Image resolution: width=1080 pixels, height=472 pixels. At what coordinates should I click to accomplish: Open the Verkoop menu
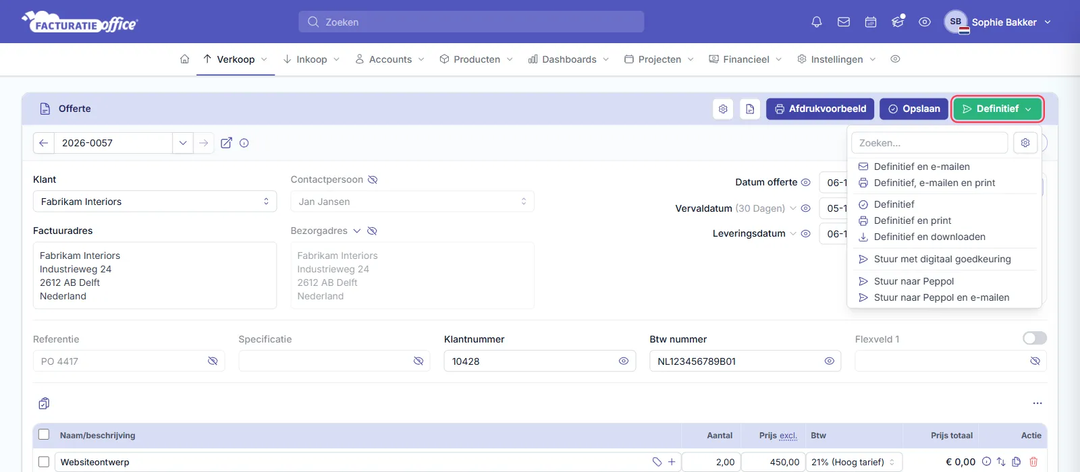pyautogui.click(x=236, y=59)
